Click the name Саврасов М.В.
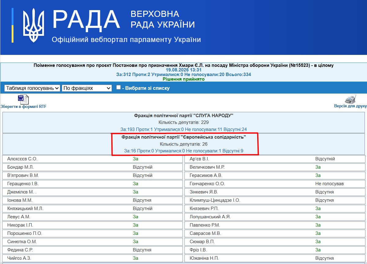 tap(205, 233)
